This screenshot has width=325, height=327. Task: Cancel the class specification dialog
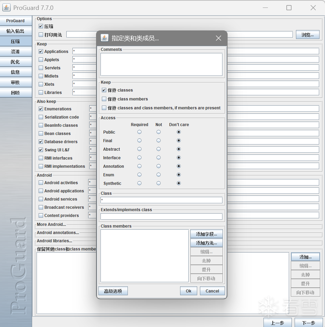pyautogui.click(x=212, y=291)
